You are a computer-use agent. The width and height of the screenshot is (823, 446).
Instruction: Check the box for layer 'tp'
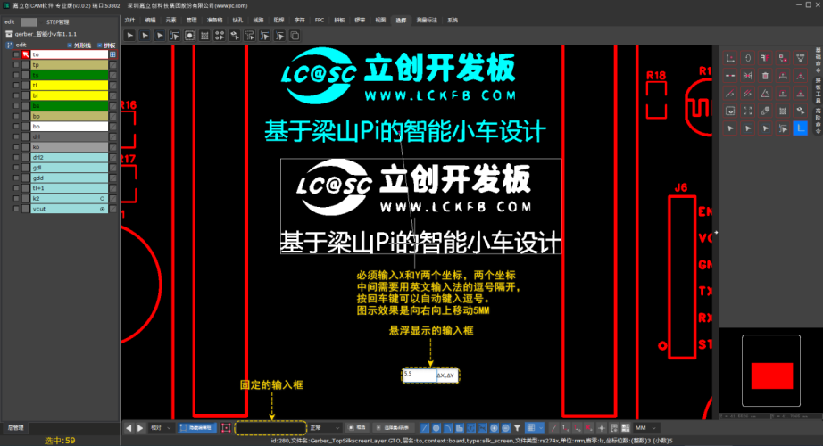click(x=16, y=65)
